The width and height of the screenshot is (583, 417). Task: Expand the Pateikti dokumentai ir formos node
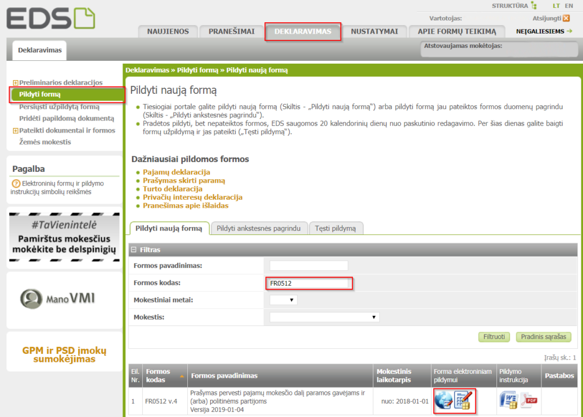pos(15,131)
